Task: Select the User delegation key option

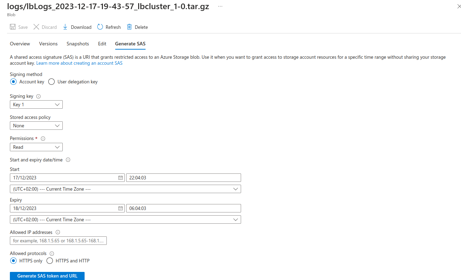Action: 51,82
